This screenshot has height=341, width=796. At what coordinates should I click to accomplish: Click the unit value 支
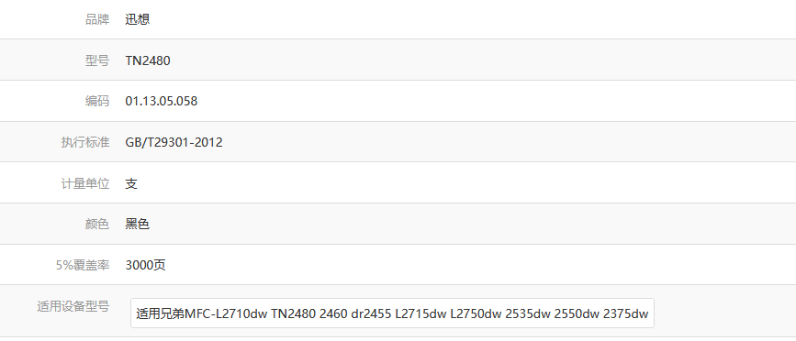tap(131, 183)
